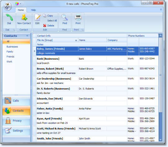This screenshot has height=147, width=168.
Task: Click the 'Anita Fisher' name cell
Action: (92, 109)
